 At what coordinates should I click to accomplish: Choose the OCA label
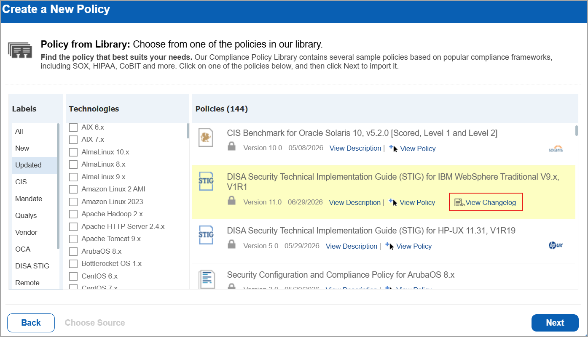(x=34, y=249)
